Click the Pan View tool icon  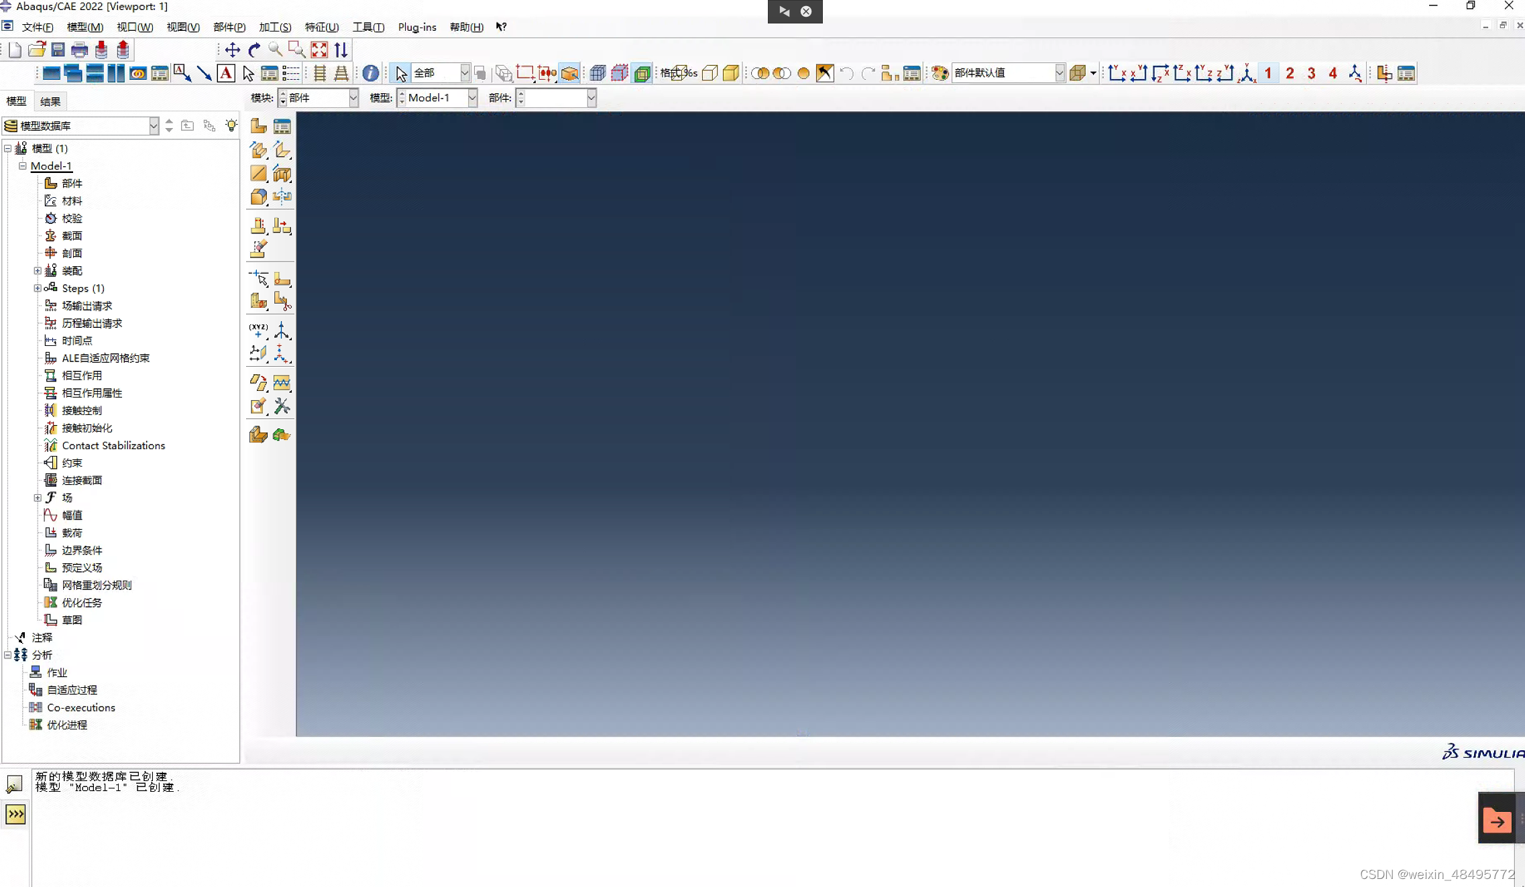pos(232,50)
